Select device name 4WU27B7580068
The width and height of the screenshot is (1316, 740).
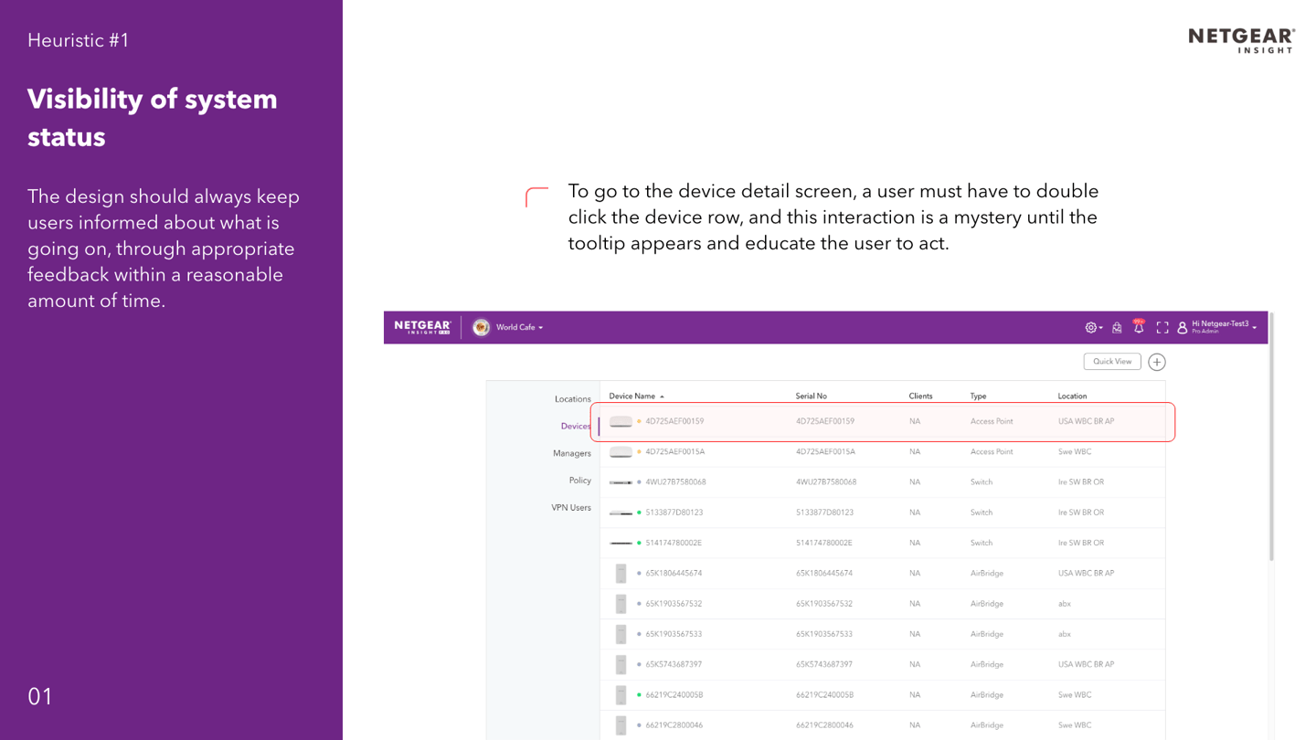[x=675, y=482]
